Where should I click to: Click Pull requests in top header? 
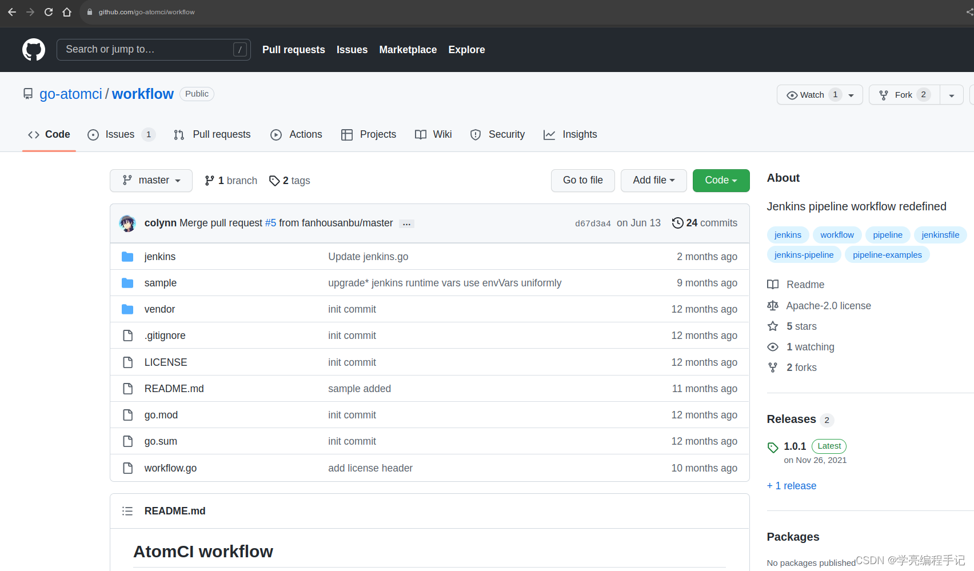click(294, 50)
